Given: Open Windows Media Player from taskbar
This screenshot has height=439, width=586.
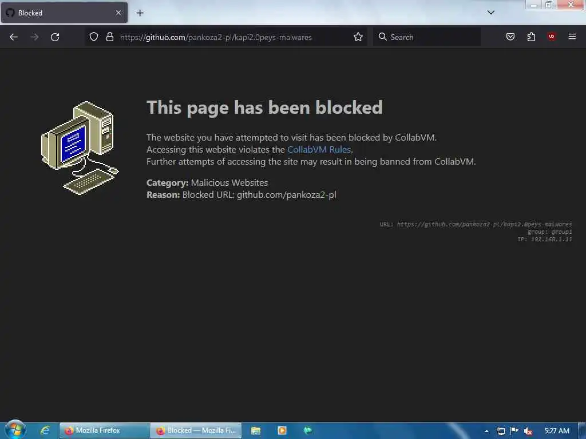Looking at the screenshot, I should 282,430.
